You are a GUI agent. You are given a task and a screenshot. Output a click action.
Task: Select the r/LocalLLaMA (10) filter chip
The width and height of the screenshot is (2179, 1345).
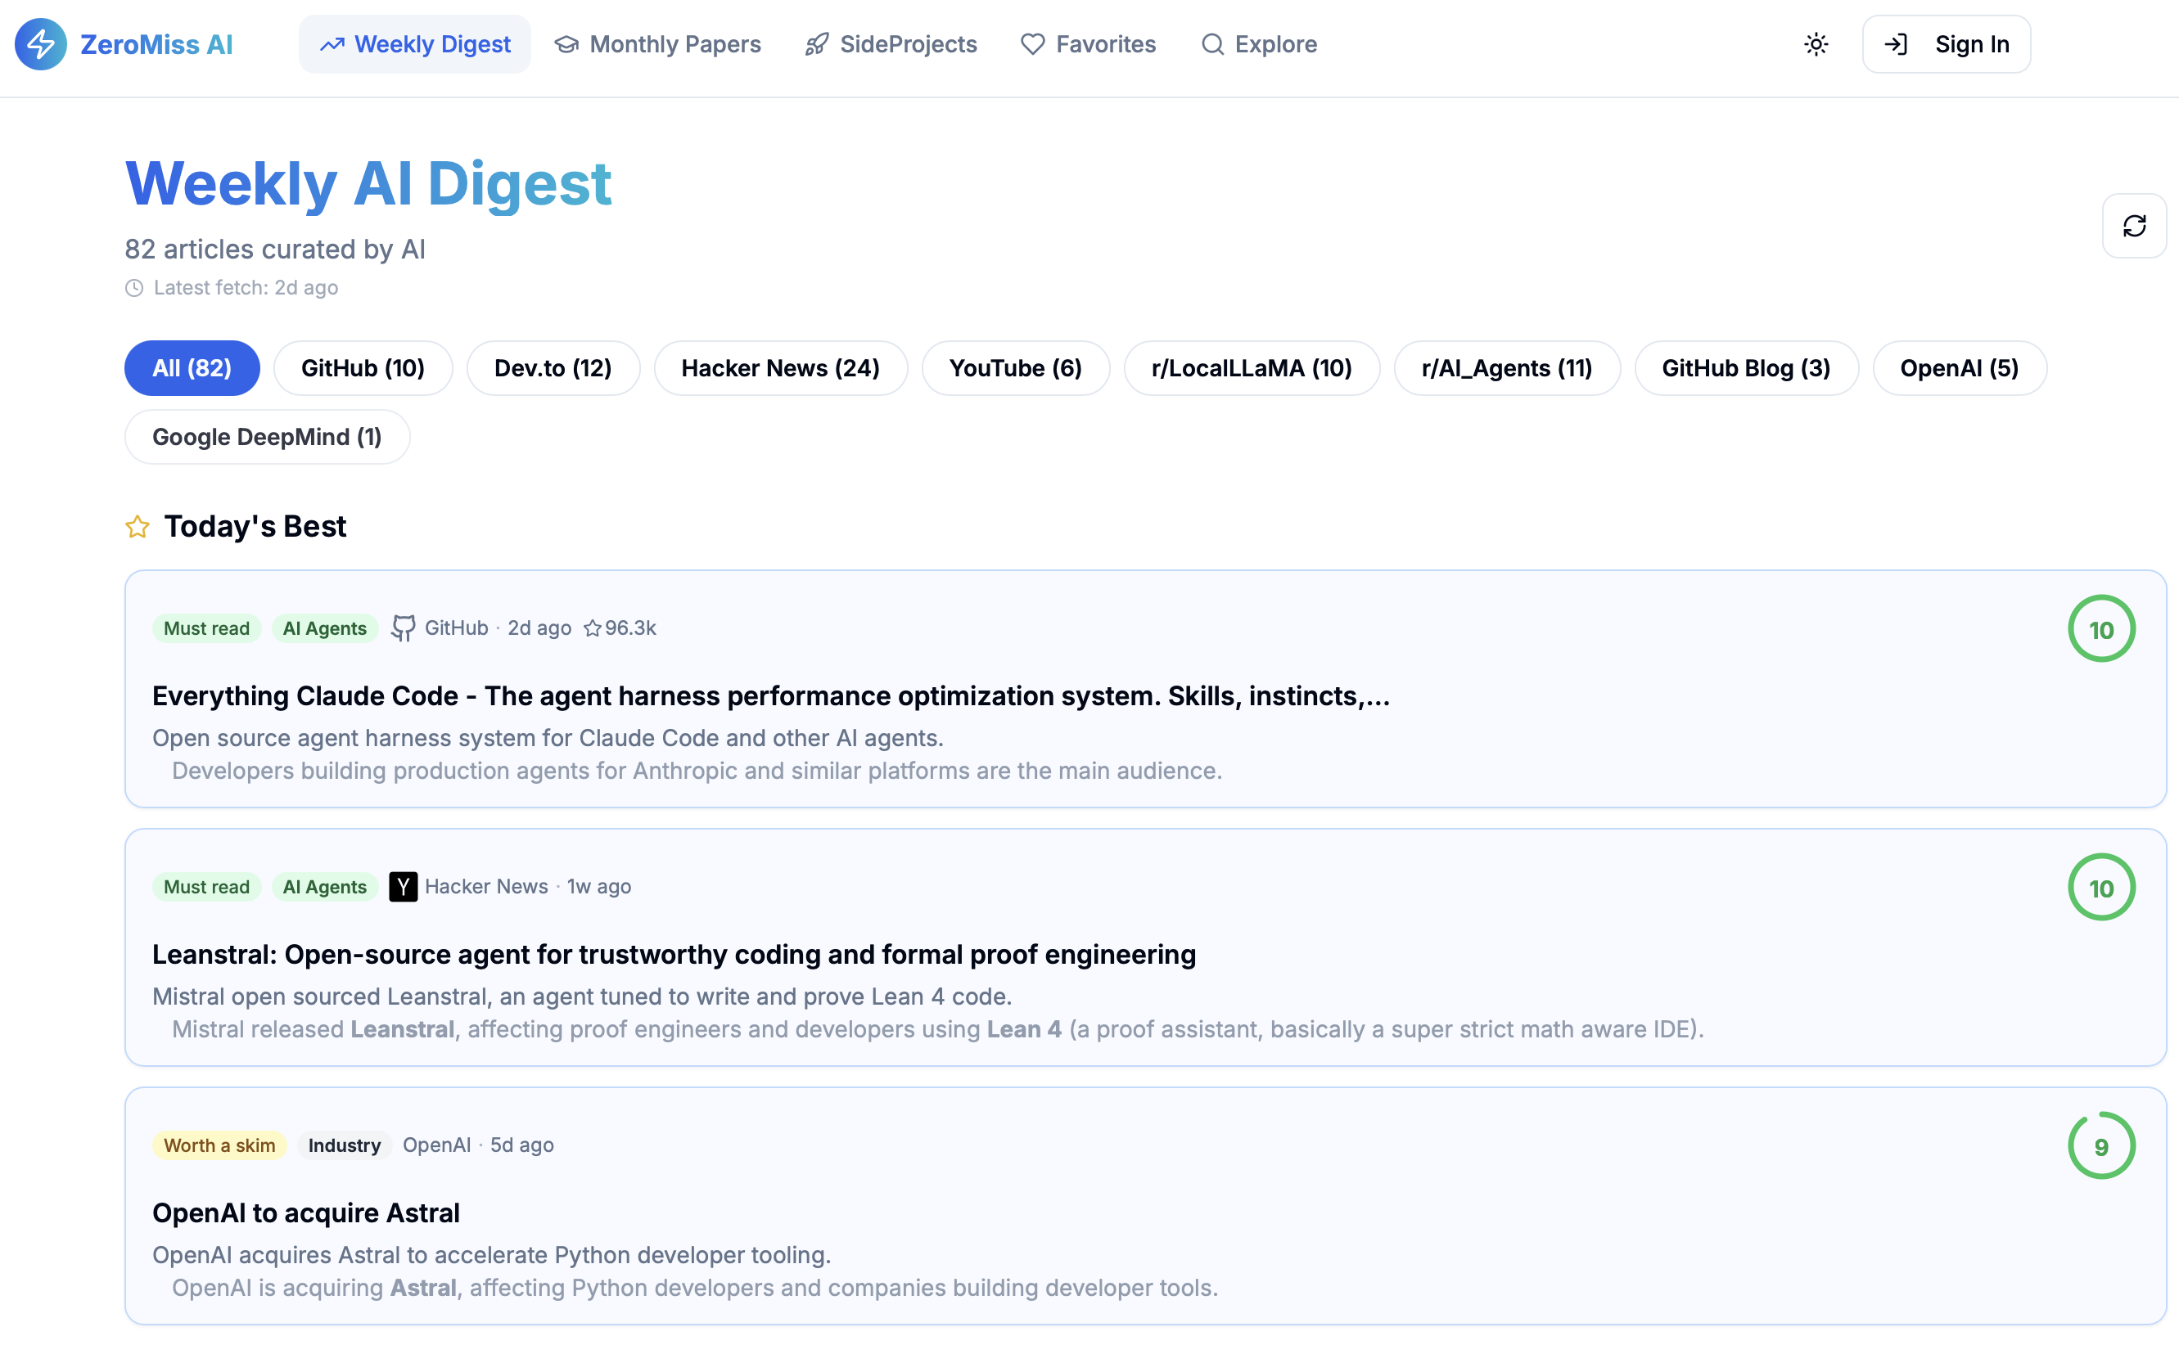[1251, 368]
